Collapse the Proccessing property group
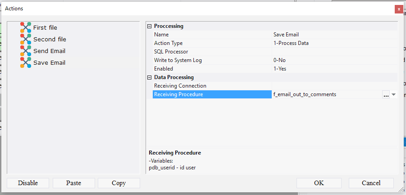 click(150, 26)
